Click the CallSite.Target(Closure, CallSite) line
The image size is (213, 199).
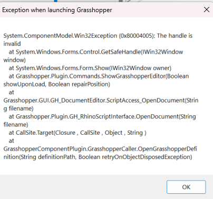coord(78,133)
